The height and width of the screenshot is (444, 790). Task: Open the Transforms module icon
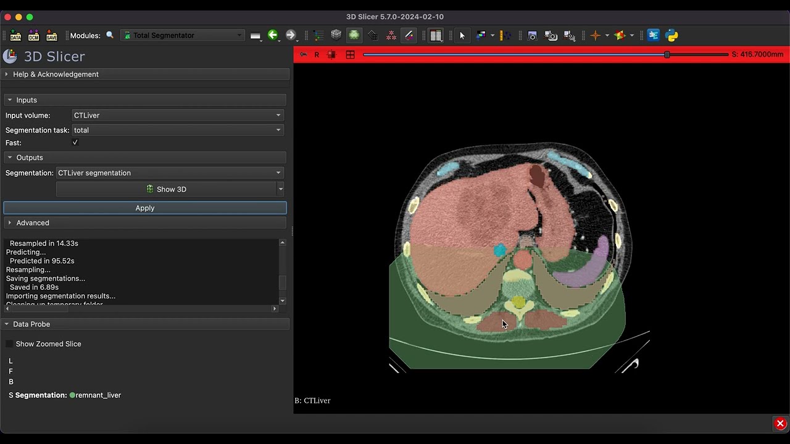tap(373, 36)
